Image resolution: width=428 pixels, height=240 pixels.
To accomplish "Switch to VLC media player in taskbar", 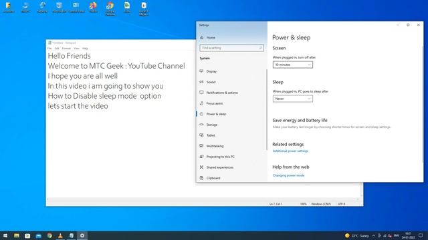I will click(x=60, y=235).
